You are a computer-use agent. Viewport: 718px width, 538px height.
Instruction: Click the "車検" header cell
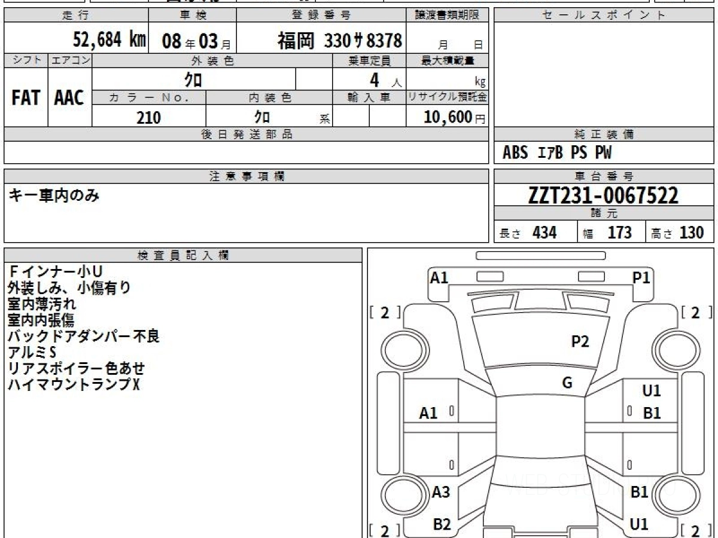tap(193, 16)
